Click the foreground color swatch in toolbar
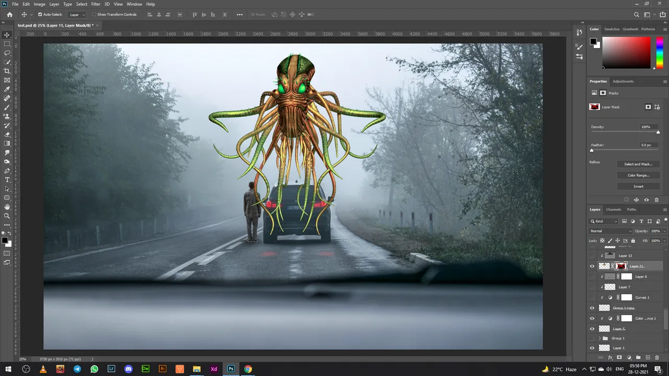Viewport: 669px width, 376px height. point(5,241)
